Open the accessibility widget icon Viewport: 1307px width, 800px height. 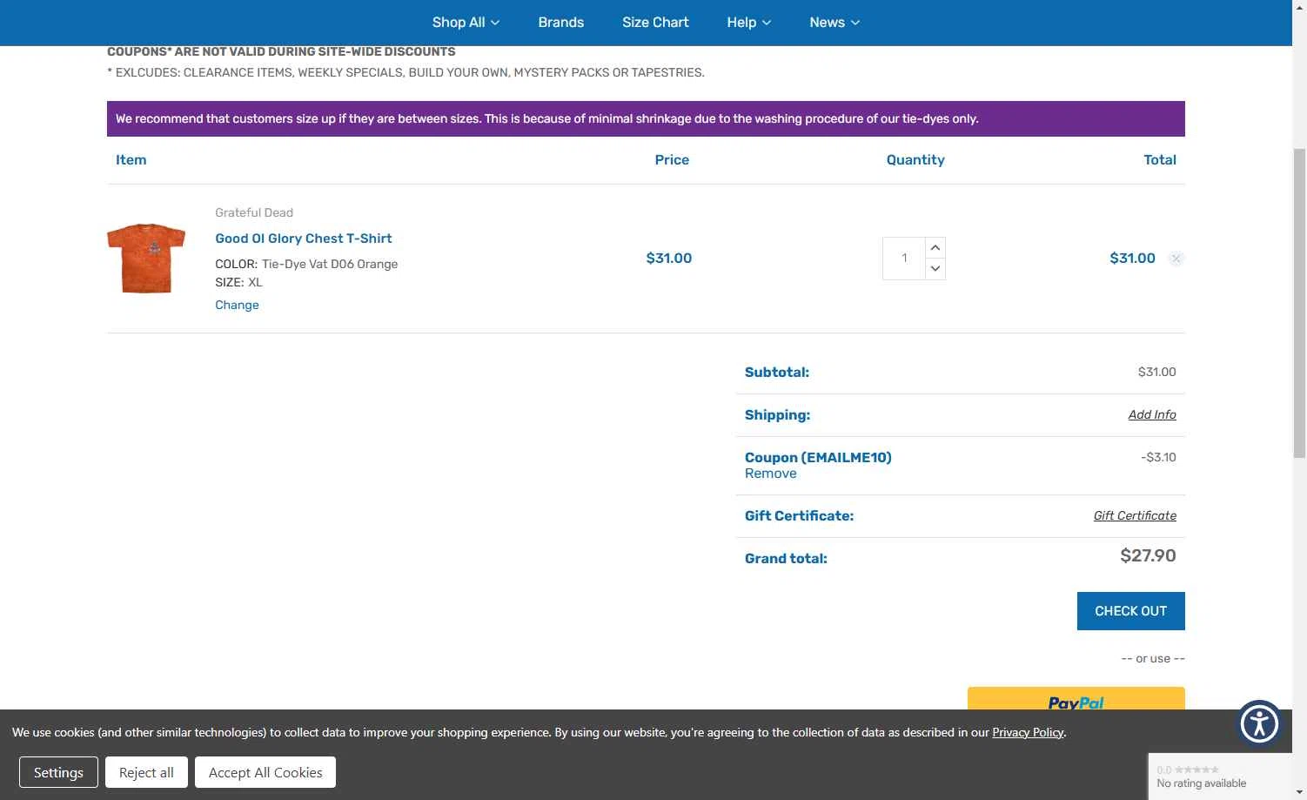(x=1259, y=723)
